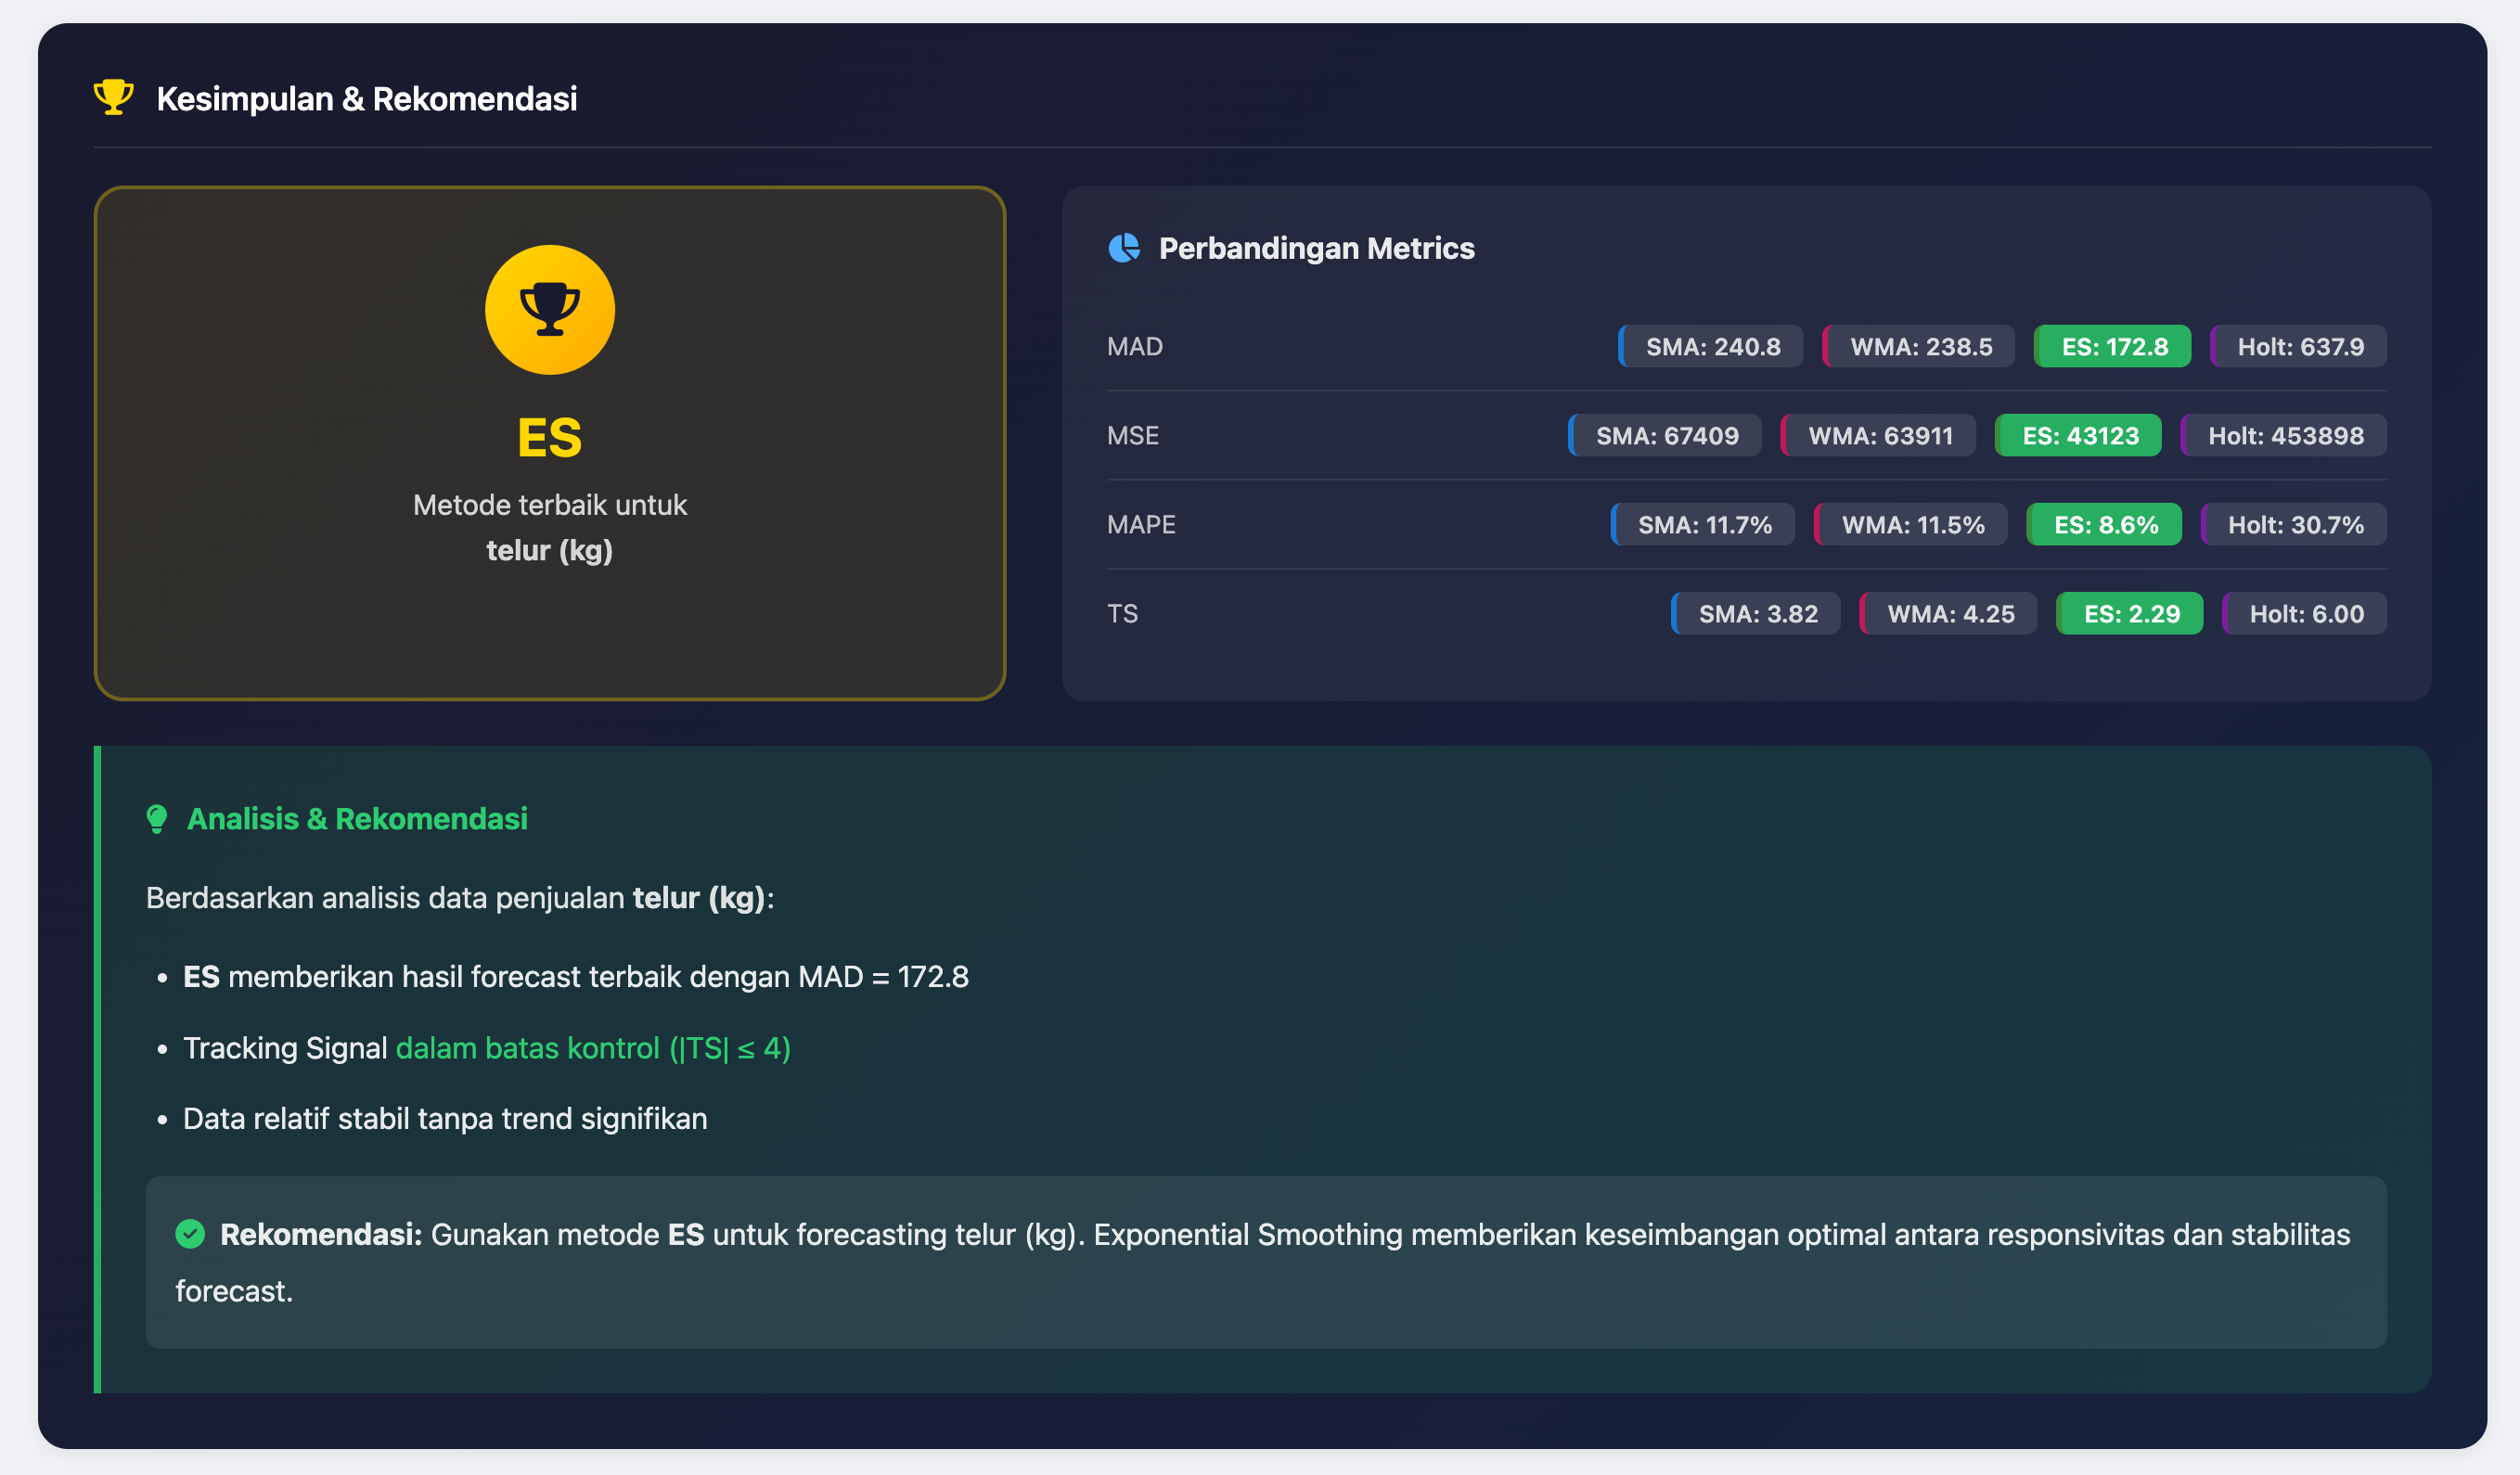
Task: Select the MAD SMA: 240.8 badge
Action: click(x=1711, y=347)
